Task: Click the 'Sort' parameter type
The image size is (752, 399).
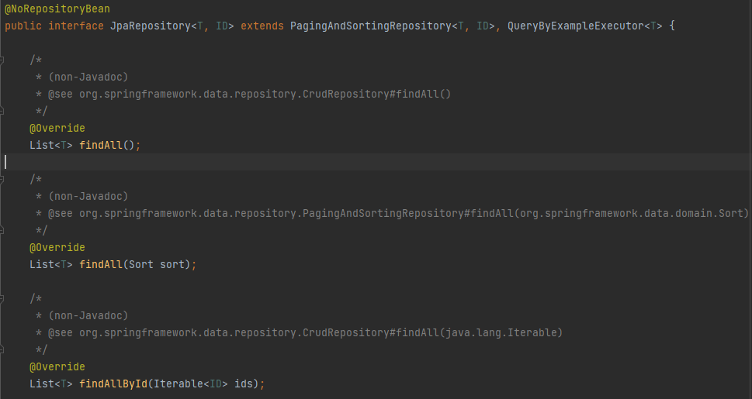Action: 141,264
